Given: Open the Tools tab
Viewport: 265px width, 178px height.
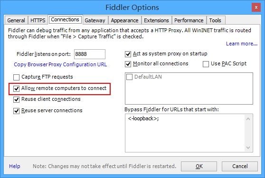Looking at the screenshot, I should (215, 20).
